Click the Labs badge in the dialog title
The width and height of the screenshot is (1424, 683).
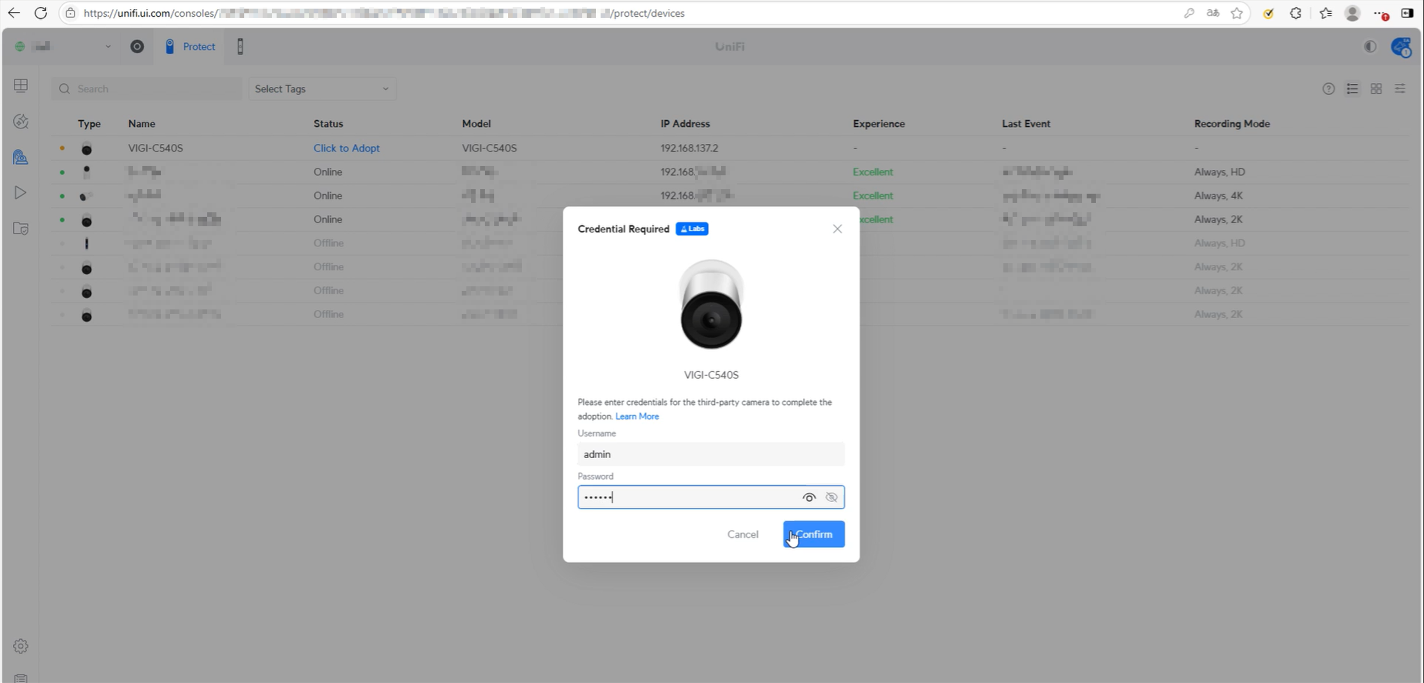(691, 229)
